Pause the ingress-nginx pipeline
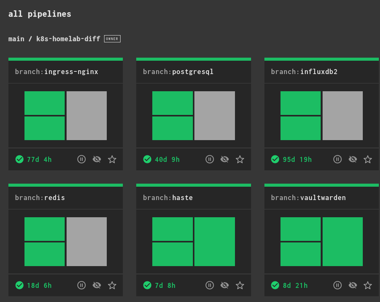 click(82, 159)
